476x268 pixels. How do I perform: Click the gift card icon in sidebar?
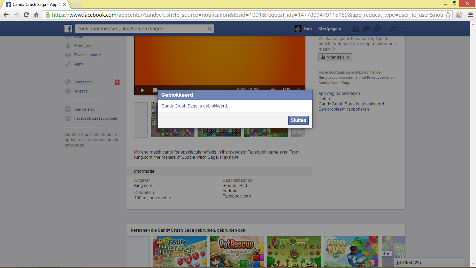[x=68, y=118]
